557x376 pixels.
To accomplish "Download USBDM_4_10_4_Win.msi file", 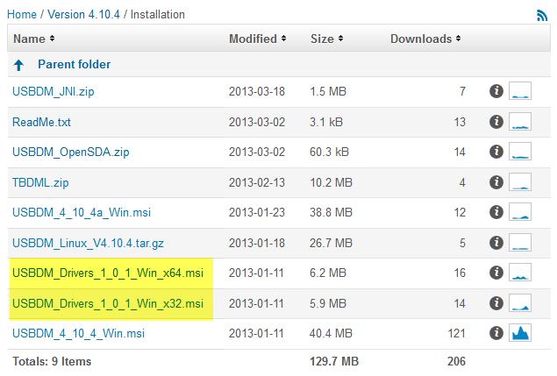I will tap(79, 333).
